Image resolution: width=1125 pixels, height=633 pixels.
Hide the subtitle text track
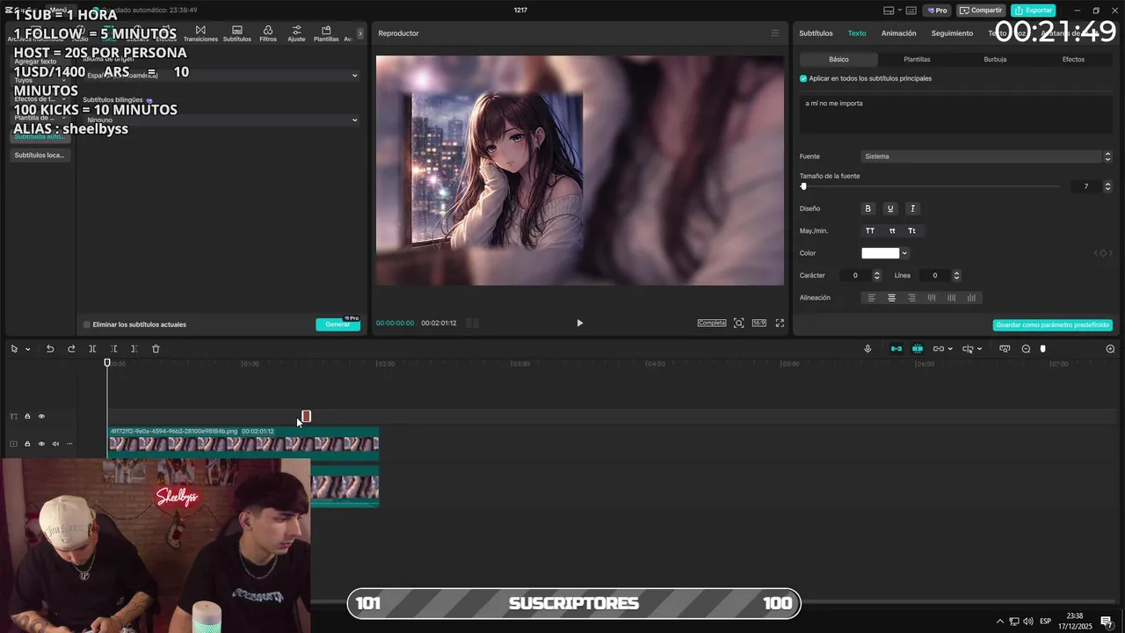tap(41, 417)
